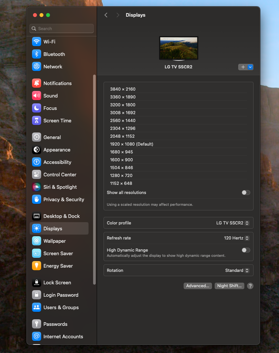Image resolution: width=279 pixels, height=353 pixels.
Task: Open Accessibility icon in sidebar
Action: pos(36,162)
